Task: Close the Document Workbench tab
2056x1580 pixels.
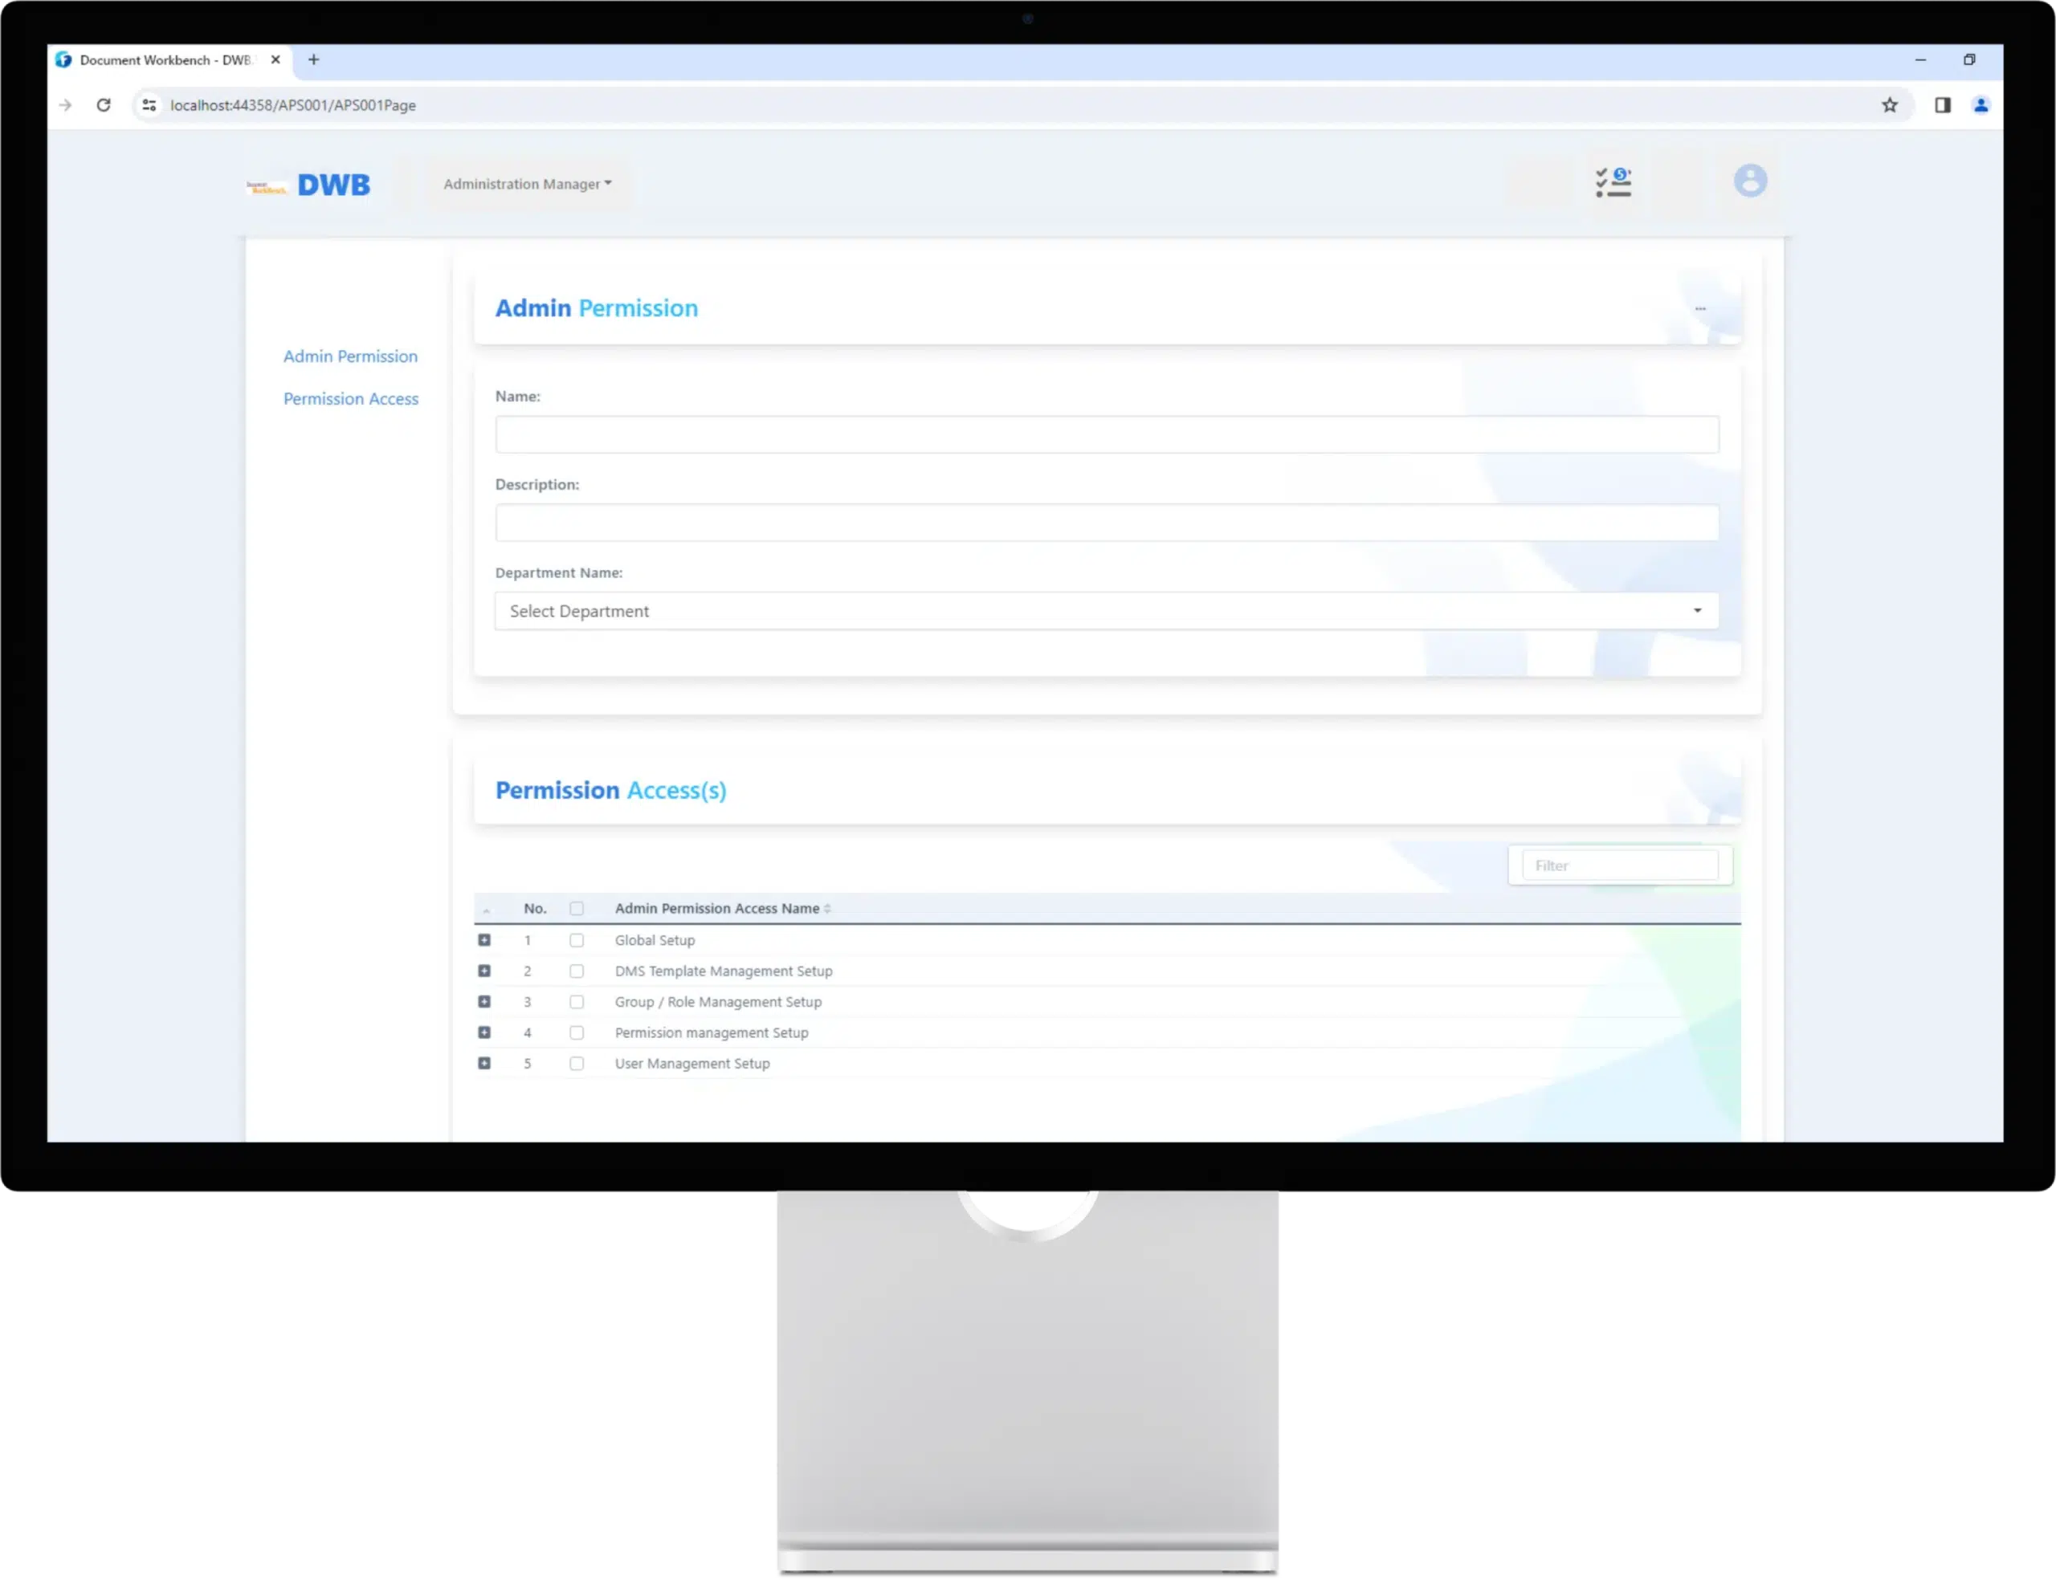Action: (275, 60)
